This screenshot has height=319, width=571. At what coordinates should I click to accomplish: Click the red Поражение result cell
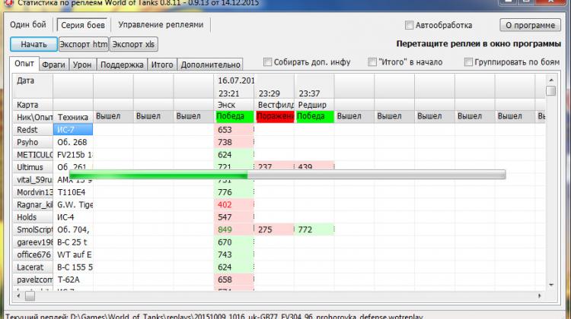[275, 116]
